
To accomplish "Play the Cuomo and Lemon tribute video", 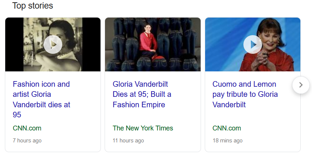I will [x=253, y=45].
